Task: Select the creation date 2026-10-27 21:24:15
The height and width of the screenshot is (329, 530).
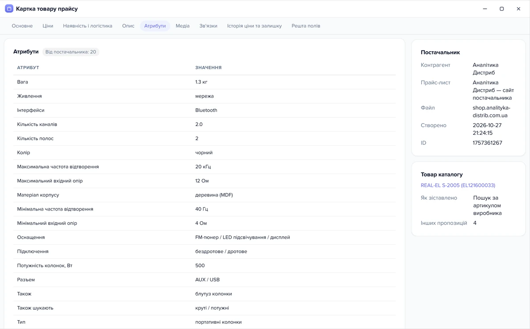Action: click(487, 129)
